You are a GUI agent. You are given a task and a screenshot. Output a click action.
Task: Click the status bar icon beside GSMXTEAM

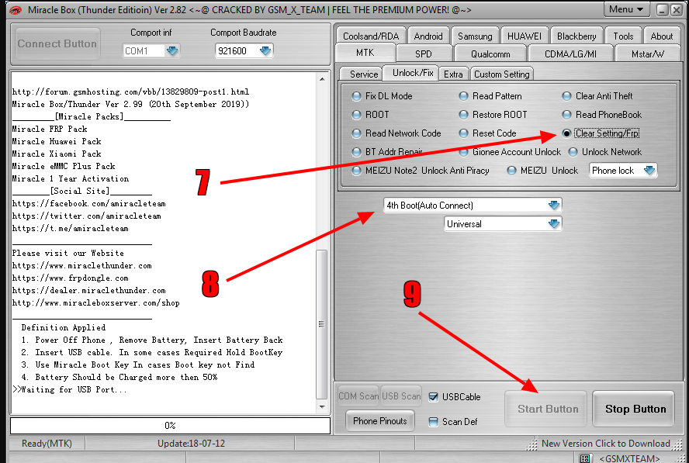click(x=584, y=458)
